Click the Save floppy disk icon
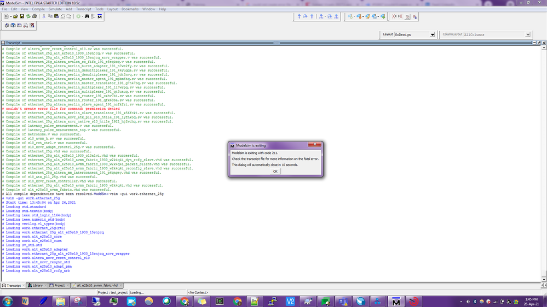The height and width of the screenshot is (307, 547). click(22, 16)
